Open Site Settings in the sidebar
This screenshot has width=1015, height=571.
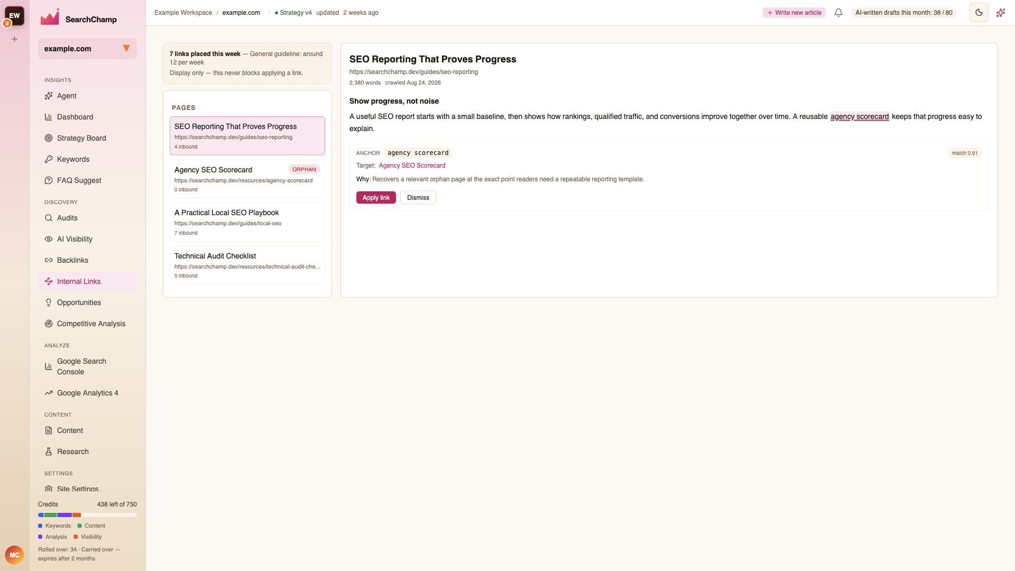coord(87,489)
